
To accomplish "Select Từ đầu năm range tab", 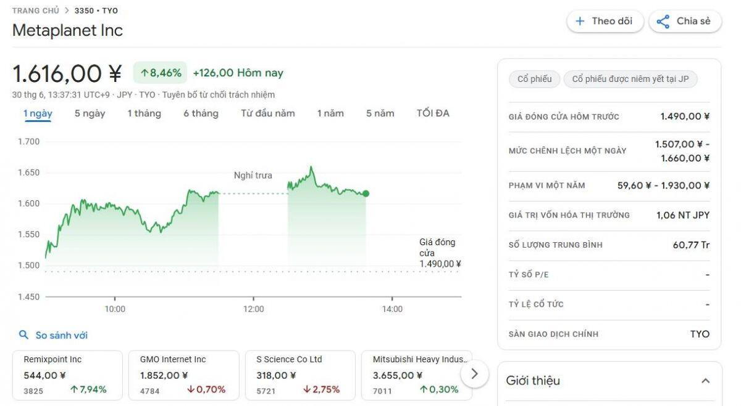I will click(267, 113).
